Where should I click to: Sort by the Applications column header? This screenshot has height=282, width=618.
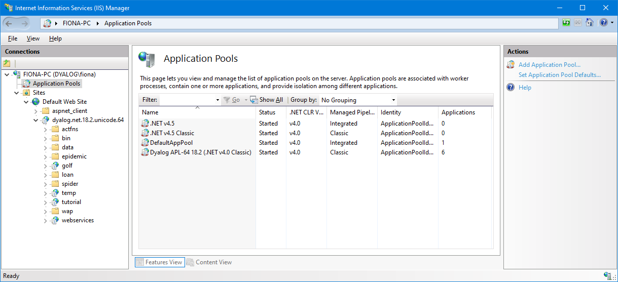click(465, 112)
